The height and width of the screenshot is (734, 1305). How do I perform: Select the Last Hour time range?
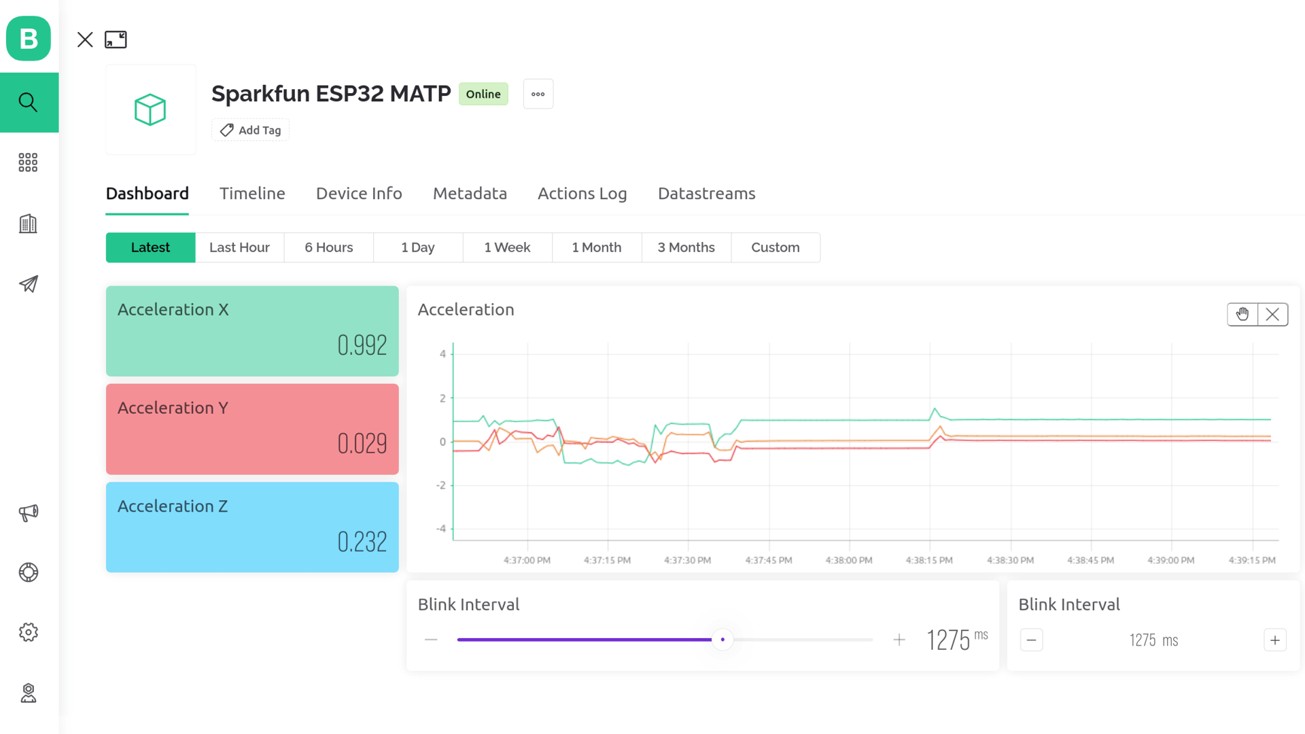pos(239,247)
